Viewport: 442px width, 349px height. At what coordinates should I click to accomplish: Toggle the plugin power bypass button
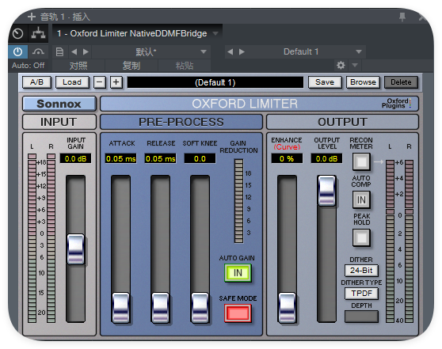point(17,51)
